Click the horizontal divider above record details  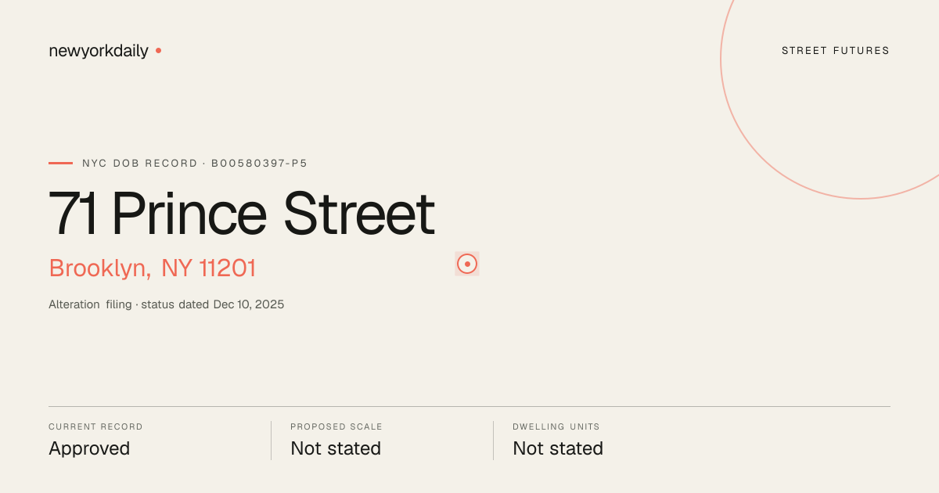(x=469, y=406)
